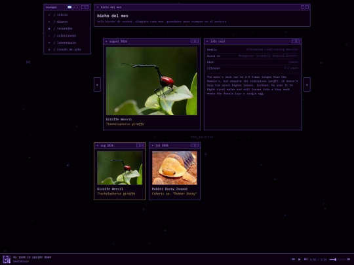Click the 'bicho del mes' page heading
The width and height of the screenshot is (354, 265).
[113, 16]
